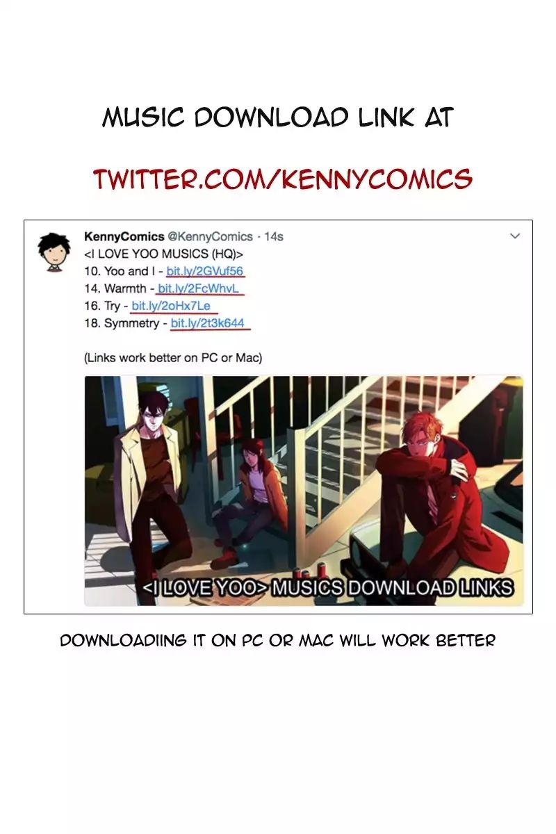Open the bit.ly/2GVuf56 link
This screenshot has height=834, width=556.
point(205,271)
